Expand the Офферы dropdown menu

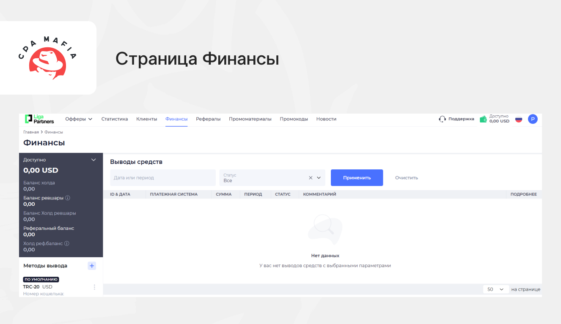pos(79,119)
